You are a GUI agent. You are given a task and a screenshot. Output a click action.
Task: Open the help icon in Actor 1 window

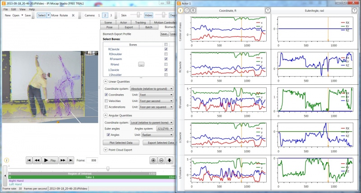coord(180,10)
